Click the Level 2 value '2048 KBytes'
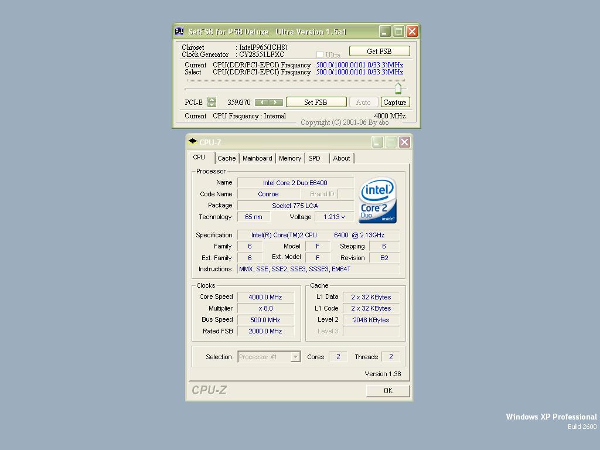This screenshot has height=450, width=600. tap(371, 320)
